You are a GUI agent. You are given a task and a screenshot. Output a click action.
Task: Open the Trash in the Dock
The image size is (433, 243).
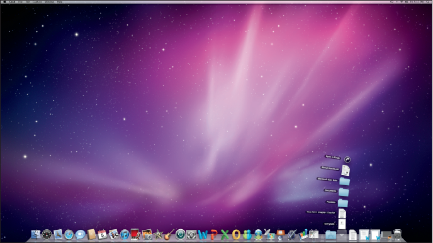pos(397,235)
